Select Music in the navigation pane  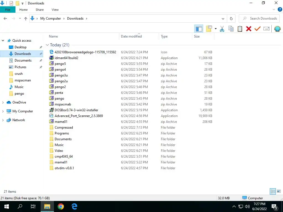tap(19, 87)
